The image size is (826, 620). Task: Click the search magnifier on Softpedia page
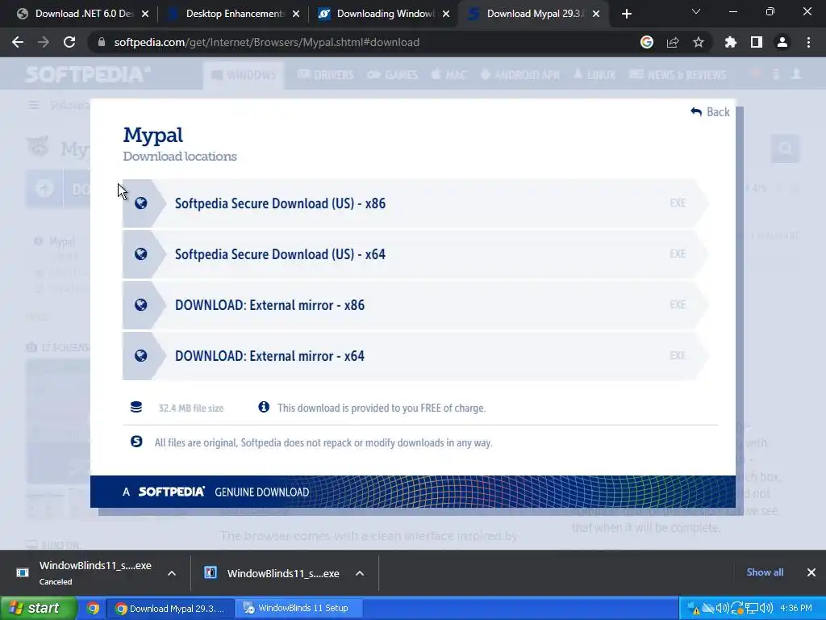pos(786,149)
